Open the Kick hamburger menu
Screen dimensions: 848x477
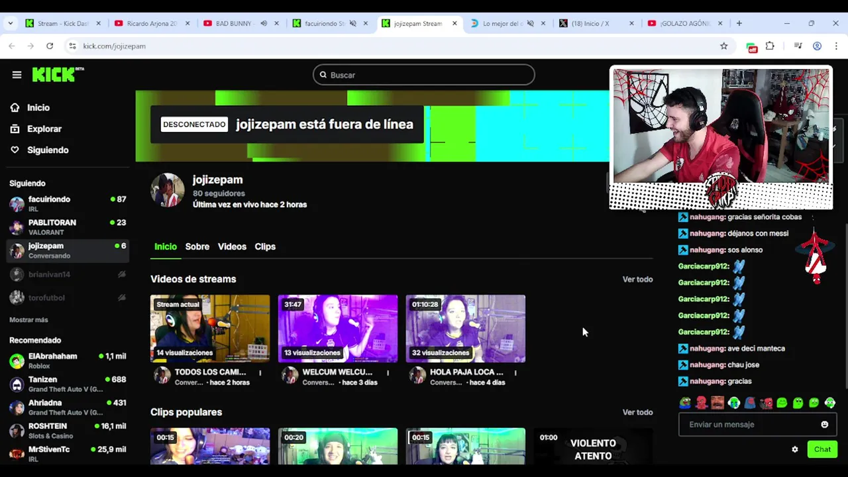[x=17, y=75]
